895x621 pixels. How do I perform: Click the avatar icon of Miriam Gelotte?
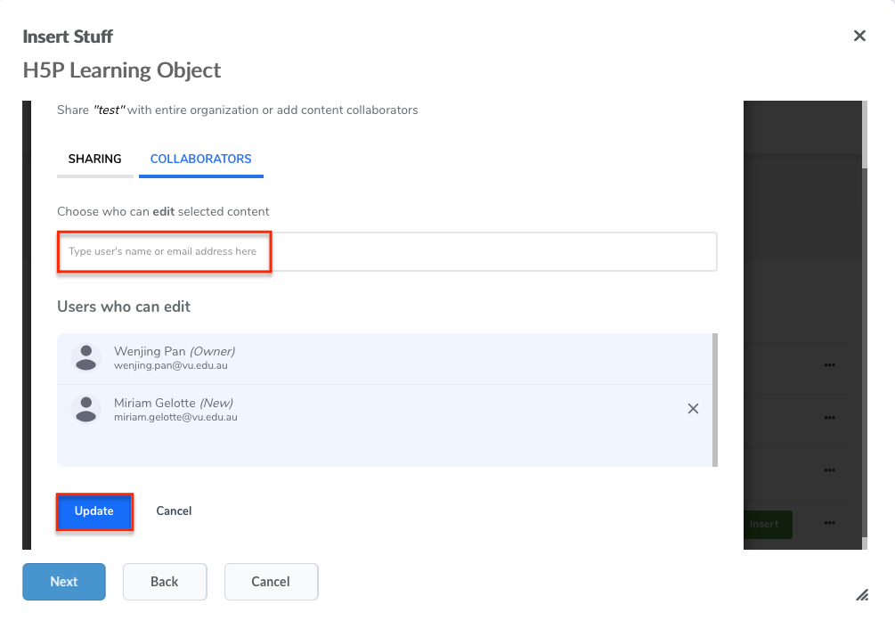[85, 410]
